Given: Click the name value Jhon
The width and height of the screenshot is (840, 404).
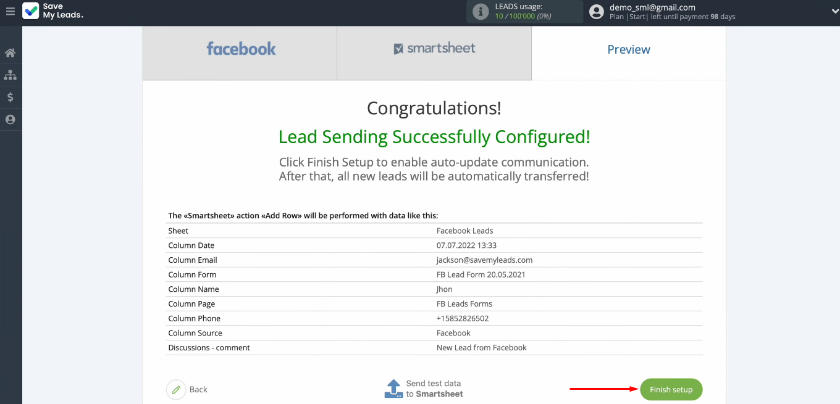Looking at the screenshot, I should click(444, 289).
